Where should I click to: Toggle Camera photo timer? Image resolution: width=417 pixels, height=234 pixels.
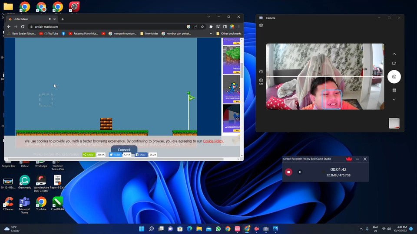[261, 71]
